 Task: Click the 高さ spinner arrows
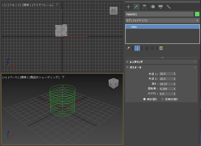click(x=174, y=84)
